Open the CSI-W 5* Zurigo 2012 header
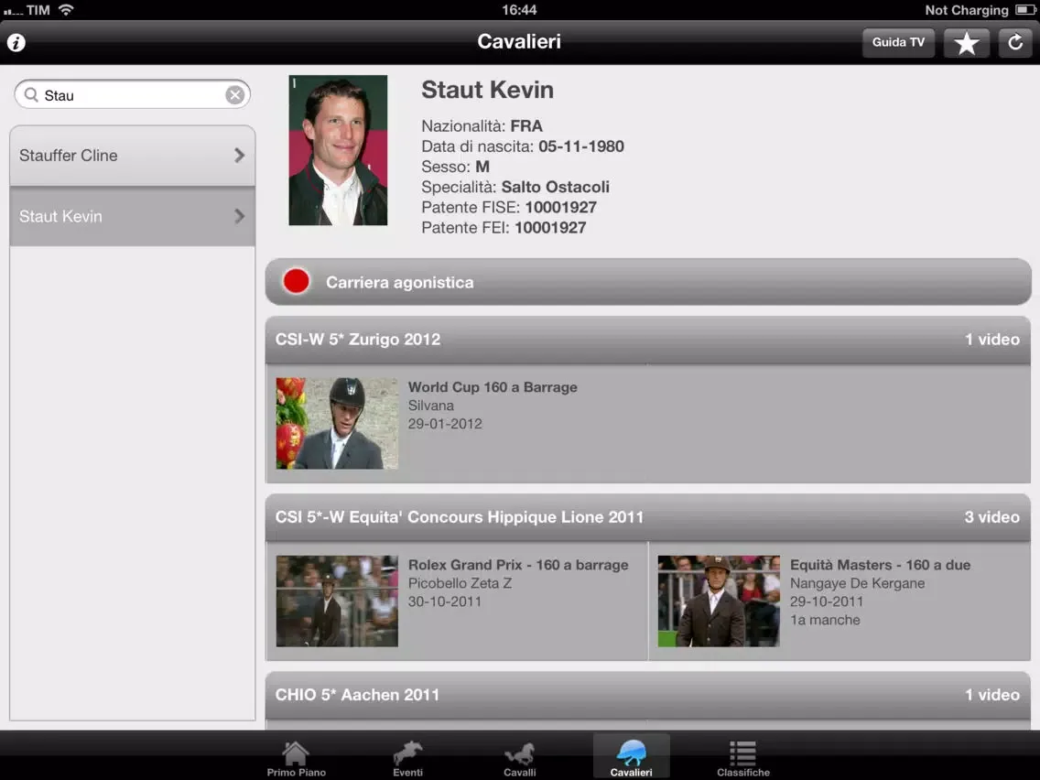 pos(647,340)
